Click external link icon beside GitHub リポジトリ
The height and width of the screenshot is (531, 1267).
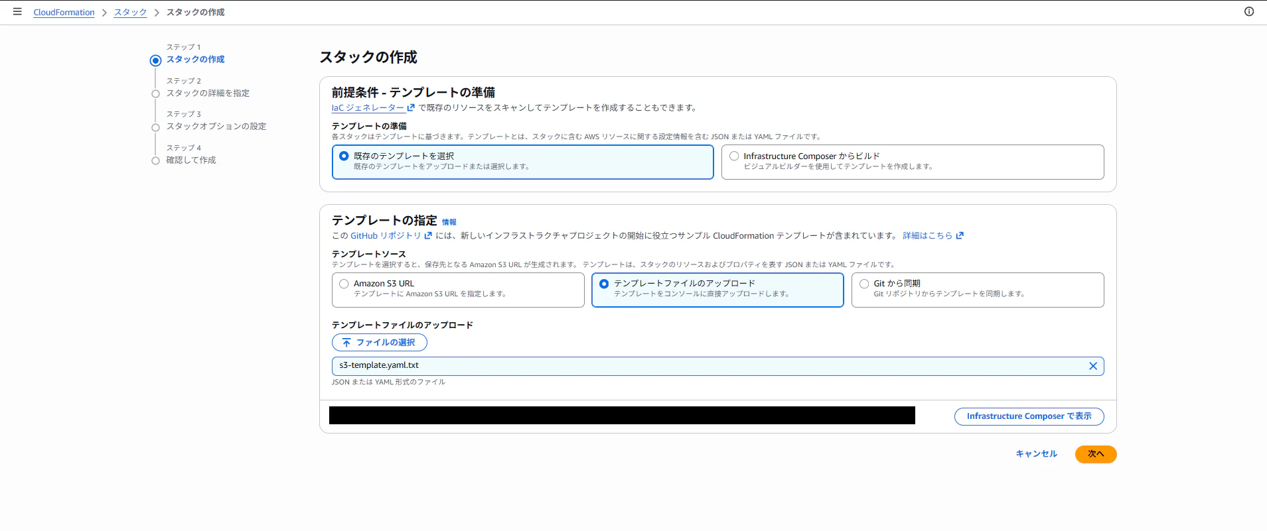pyautogui.click(x=428, y=235)
